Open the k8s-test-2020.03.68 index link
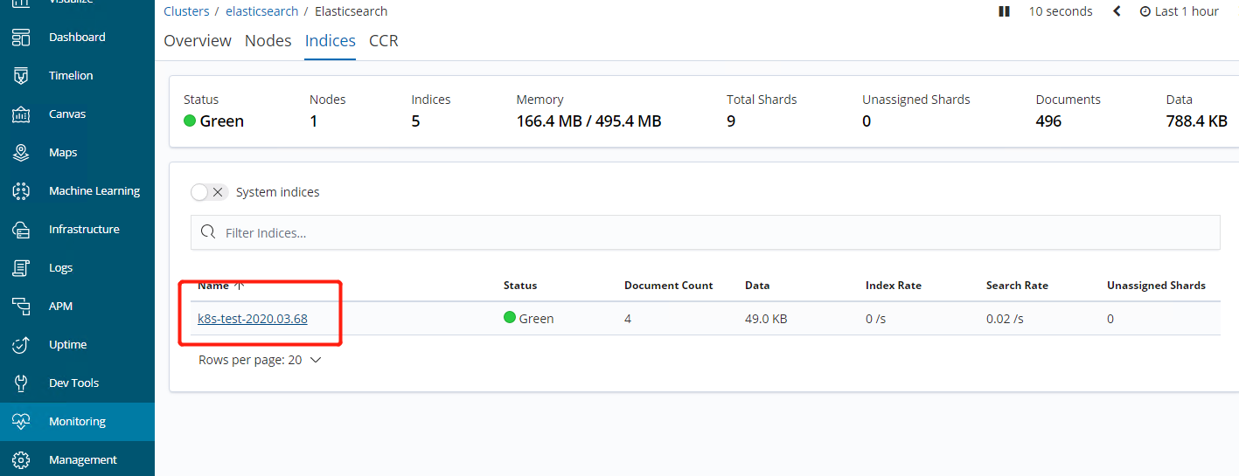Screen dimensions: 1239x476 pos(253,319)
